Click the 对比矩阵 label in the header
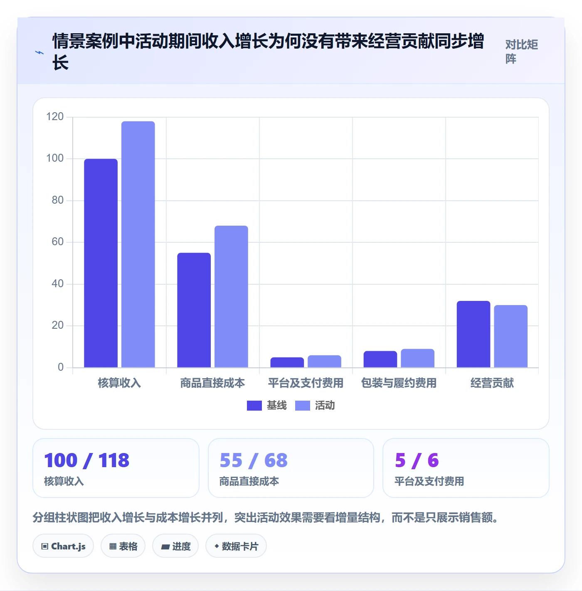The width and height of the screenshot is (582, 591). (522, 52)
